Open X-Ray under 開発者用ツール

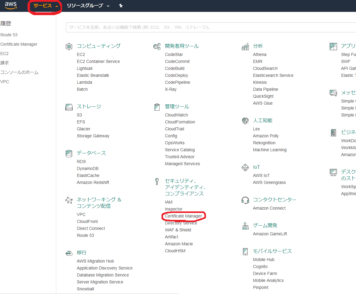(x=171, y=89)
